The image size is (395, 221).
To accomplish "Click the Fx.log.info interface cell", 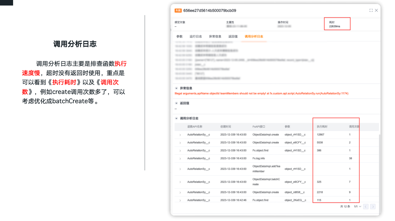I will point(259,158).
